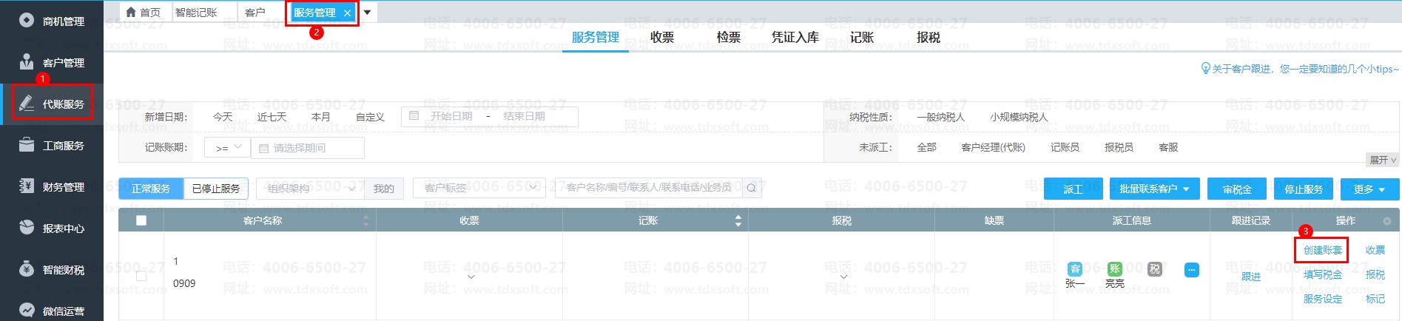Screen dimensions: 1402x321
Task: Open table column settings gear icon
Action: 1386,221
